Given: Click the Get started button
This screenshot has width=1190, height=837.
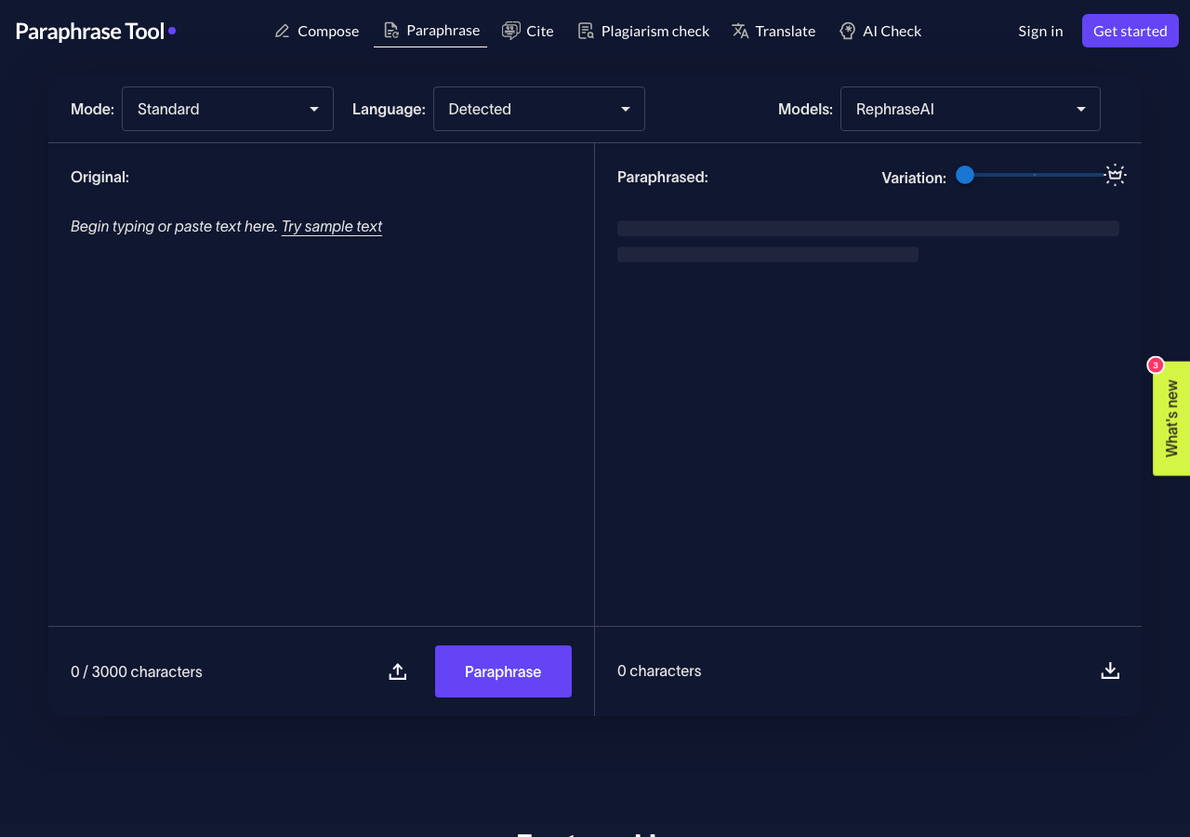Looking at the screenshot, I should (x=1130, y=31).
